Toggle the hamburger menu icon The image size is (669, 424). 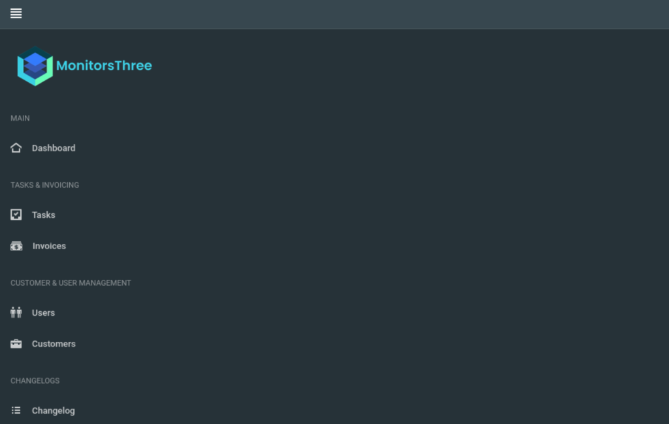pos(16,14)
